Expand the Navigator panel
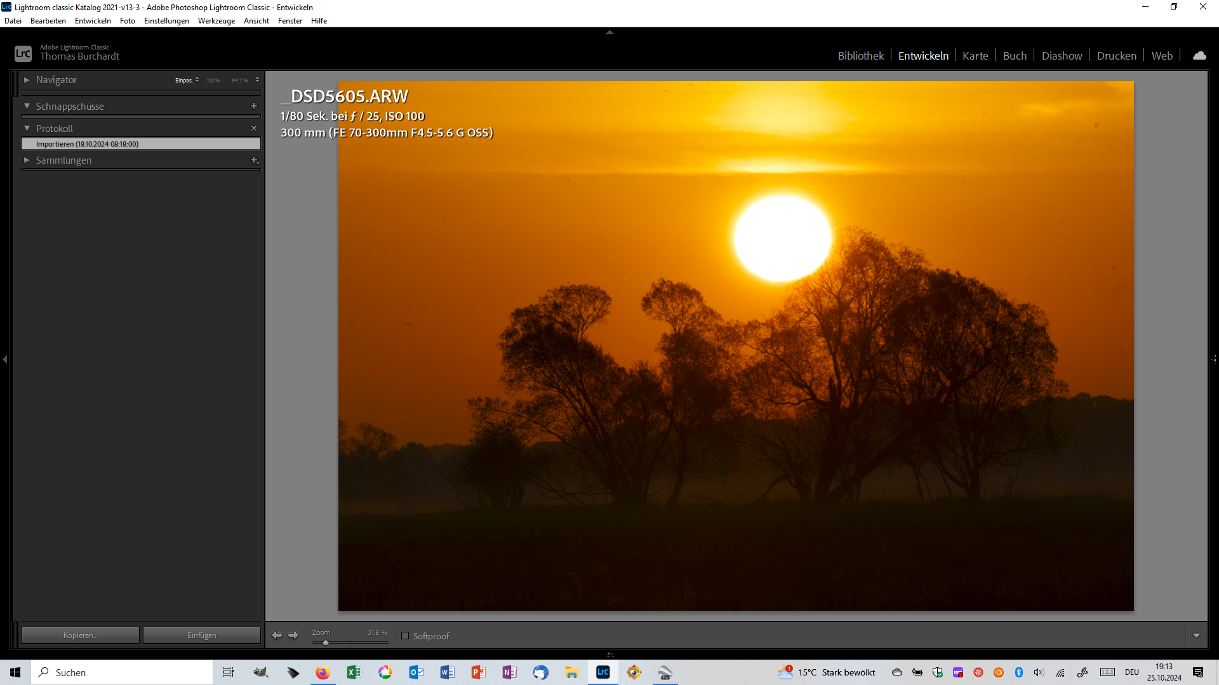 coord(27,80)
